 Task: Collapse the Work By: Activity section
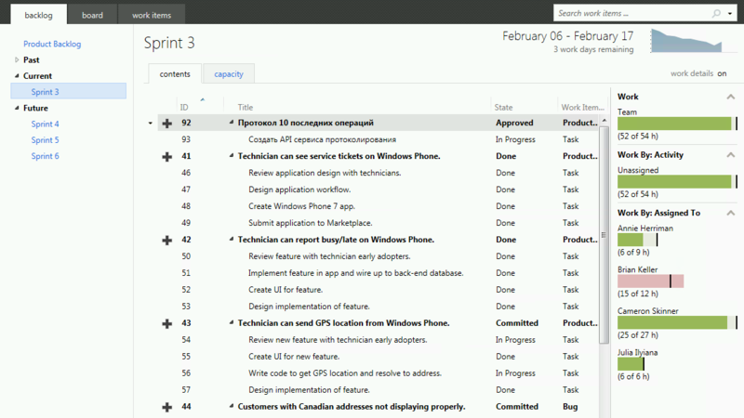point(731,155)
